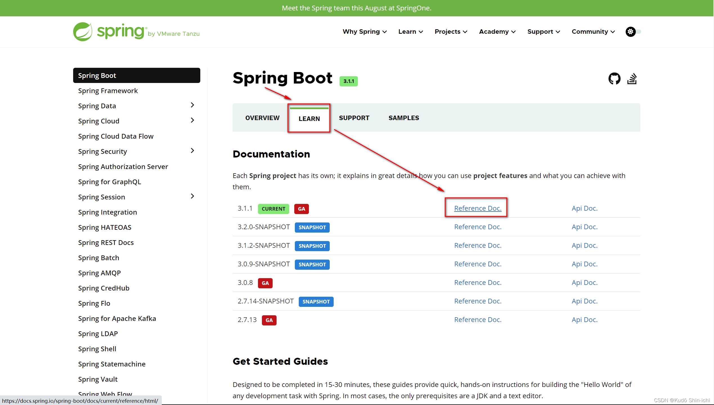The width and height of the screenshot is (714, 405).
Task: Open Reference Doc. for 3.1.2-SNAPSHOT
Action: (x=478, y=245)
